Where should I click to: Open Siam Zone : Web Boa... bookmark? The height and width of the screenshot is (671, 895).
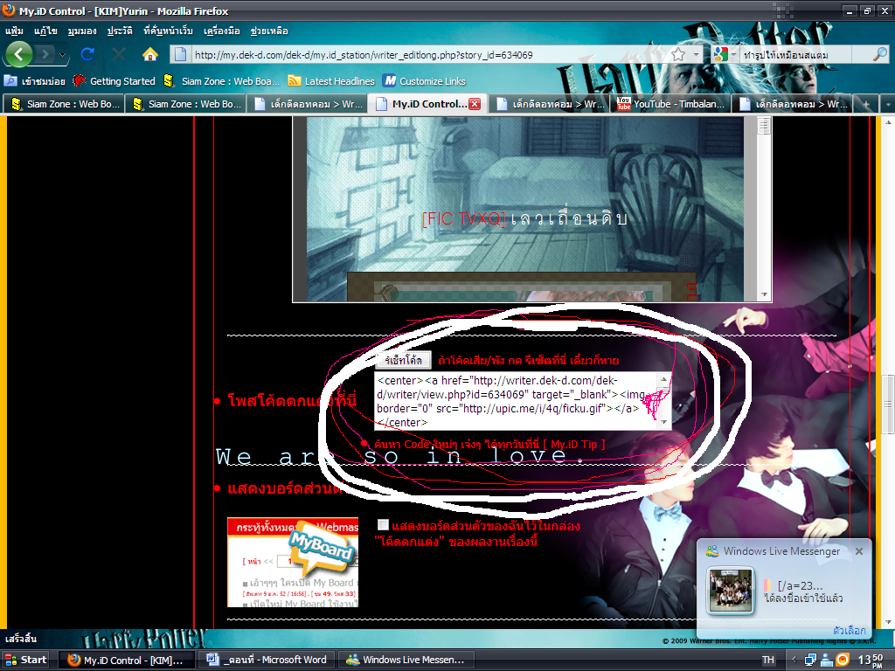tap(221, 81)
